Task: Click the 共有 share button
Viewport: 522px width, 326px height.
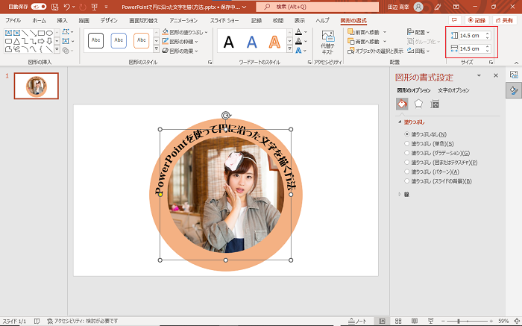Action: 504,20
